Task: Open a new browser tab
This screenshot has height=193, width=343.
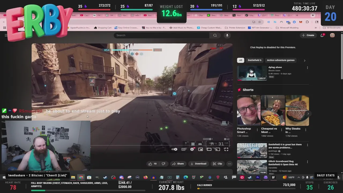Action: pos(297,15)
